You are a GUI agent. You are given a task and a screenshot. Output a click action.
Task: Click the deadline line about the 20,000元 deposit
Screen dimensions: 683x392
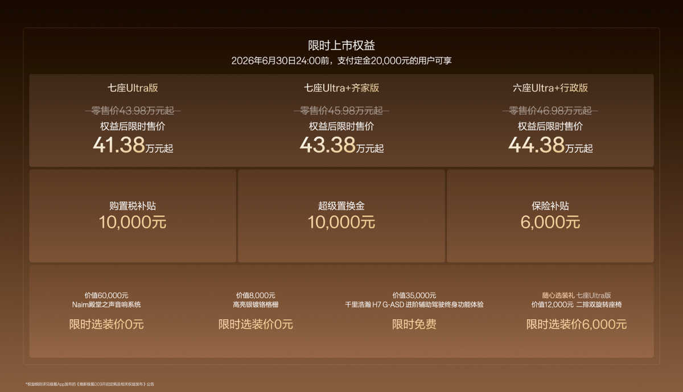(x=341, y=61)
